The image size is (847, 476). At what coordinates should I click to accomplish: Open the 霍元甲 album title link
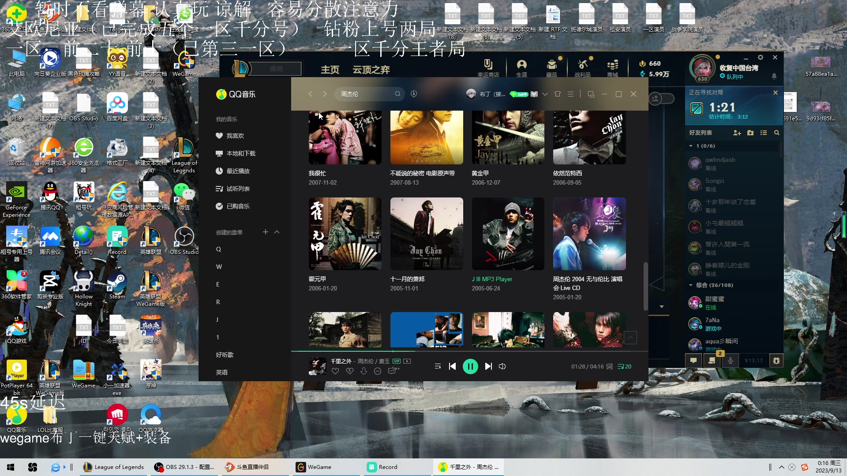pos(317,279)
